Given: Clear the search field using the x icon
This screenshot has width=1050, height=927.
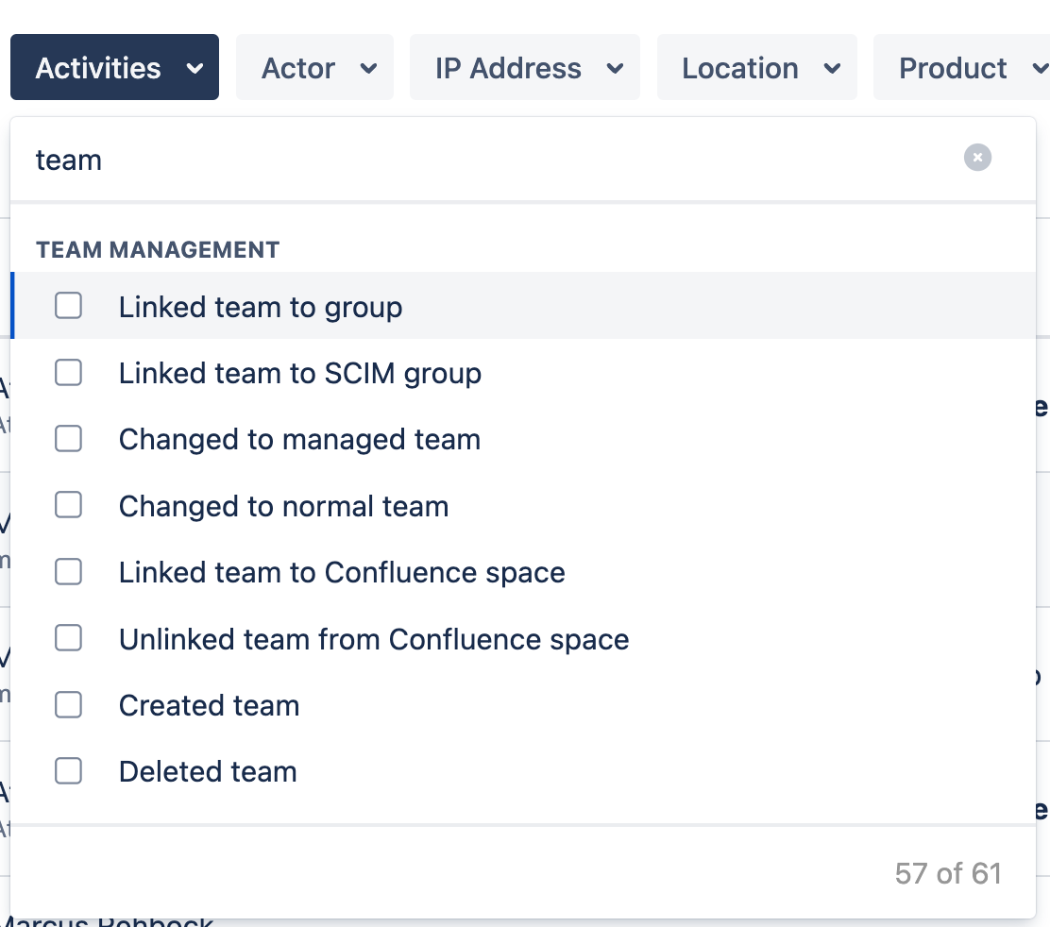Looking at the screenshot, I should [x=977, y=158].
